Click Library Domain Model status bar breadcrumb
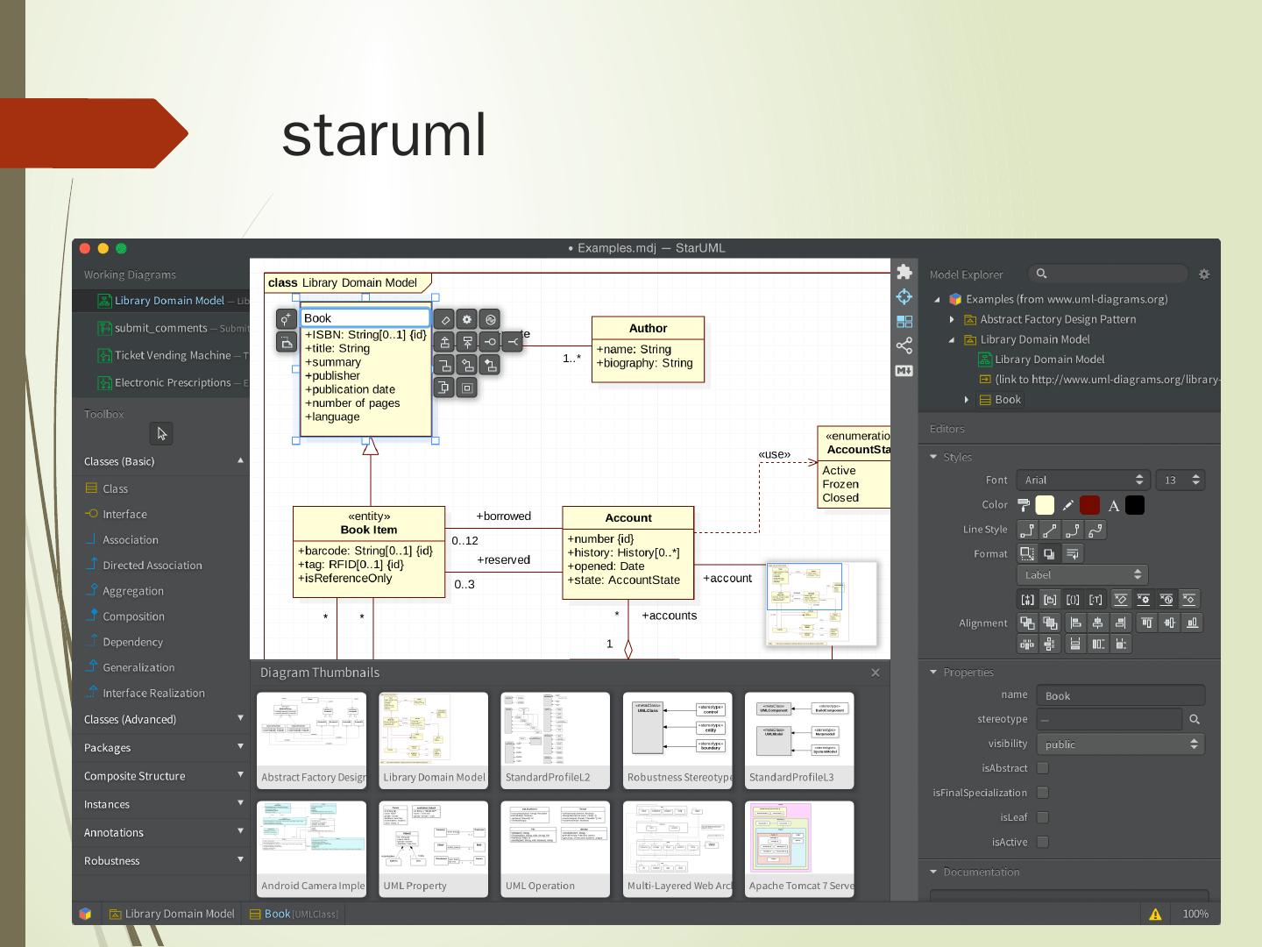Image resolution: width=1262 pixels, height=947 pixels. pos(172,914)
